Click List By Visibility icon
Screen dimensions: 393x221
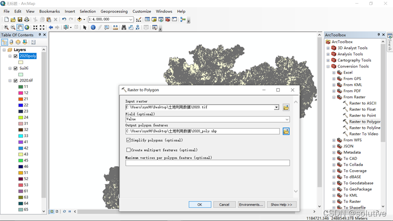tap(18, 42)
